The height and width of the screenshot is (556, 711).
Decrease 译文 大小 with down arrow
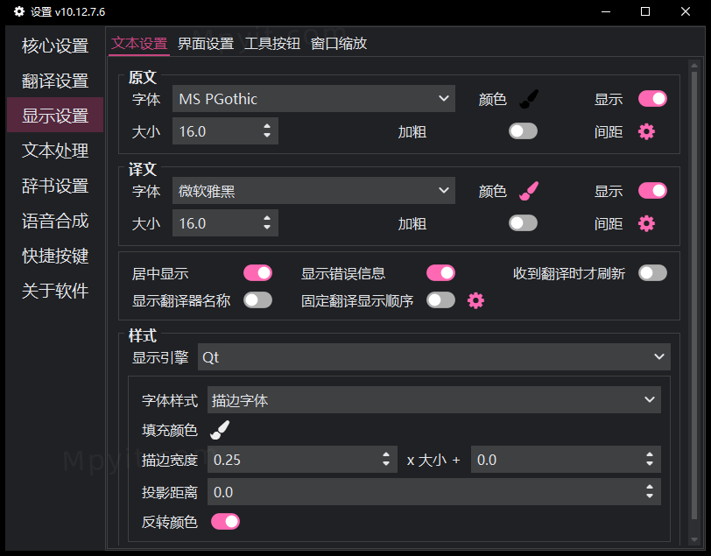coord(267,228)
